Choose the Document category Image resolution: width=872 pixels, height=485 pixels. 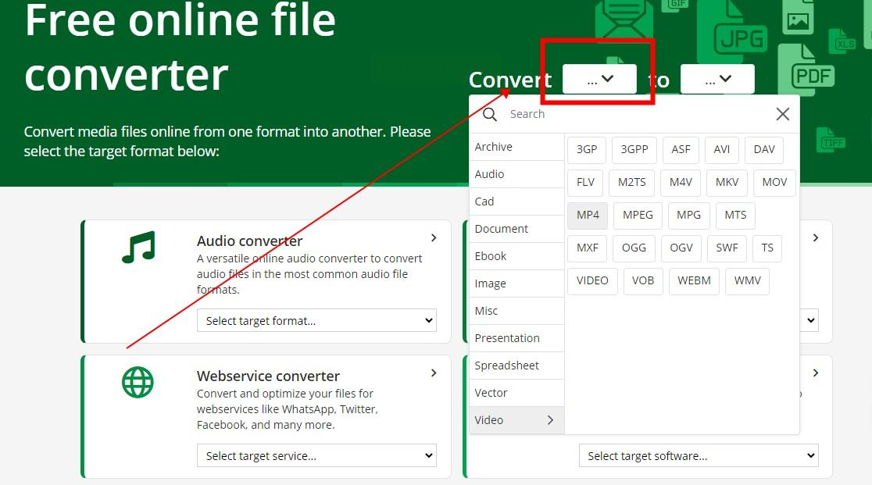516,229
